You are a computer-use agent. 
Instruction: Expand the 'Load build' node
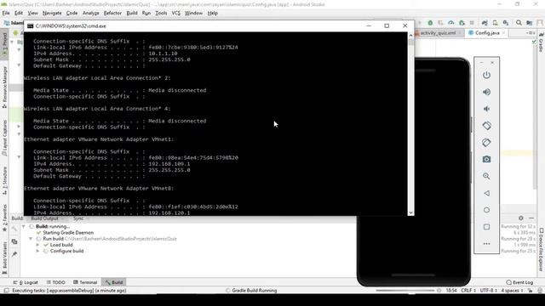point(37,245)
